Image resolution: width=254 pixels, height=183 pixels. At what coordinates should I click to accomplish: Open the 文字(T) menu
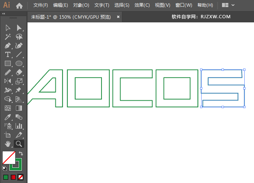(102, 5)
